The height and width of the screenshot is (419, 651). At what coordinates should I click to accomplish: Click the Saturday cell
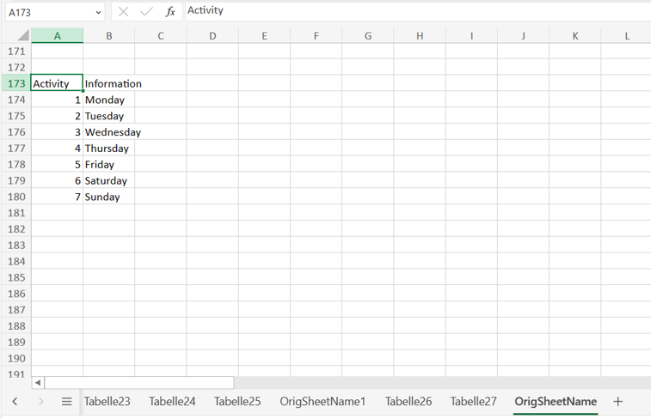pos(108,180)
